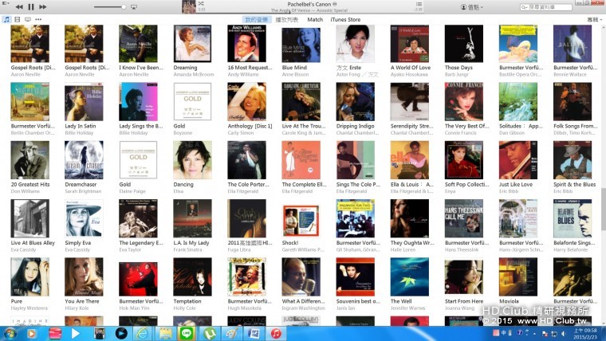Show hidden tray icons arrow
The image size is (606, 341).
[535, 333]
